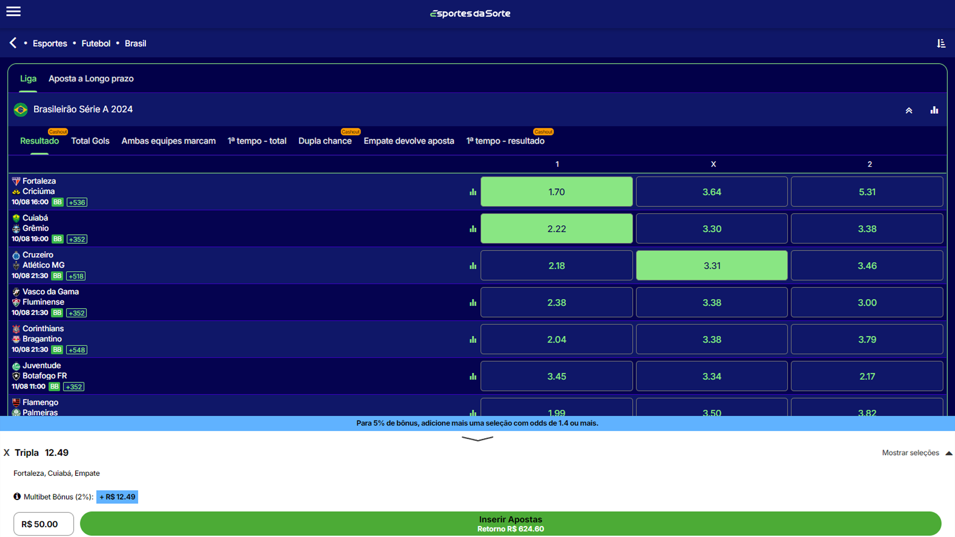
Task: Select 1ª tempo - resultado tab
Action: pos(505,141)
